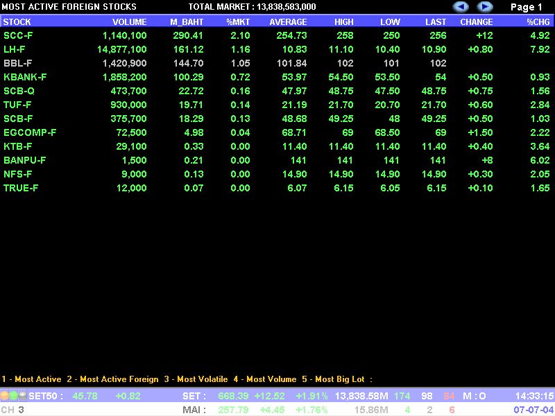
Task: Click the M_BAHT column header
Action: [187, 22]
